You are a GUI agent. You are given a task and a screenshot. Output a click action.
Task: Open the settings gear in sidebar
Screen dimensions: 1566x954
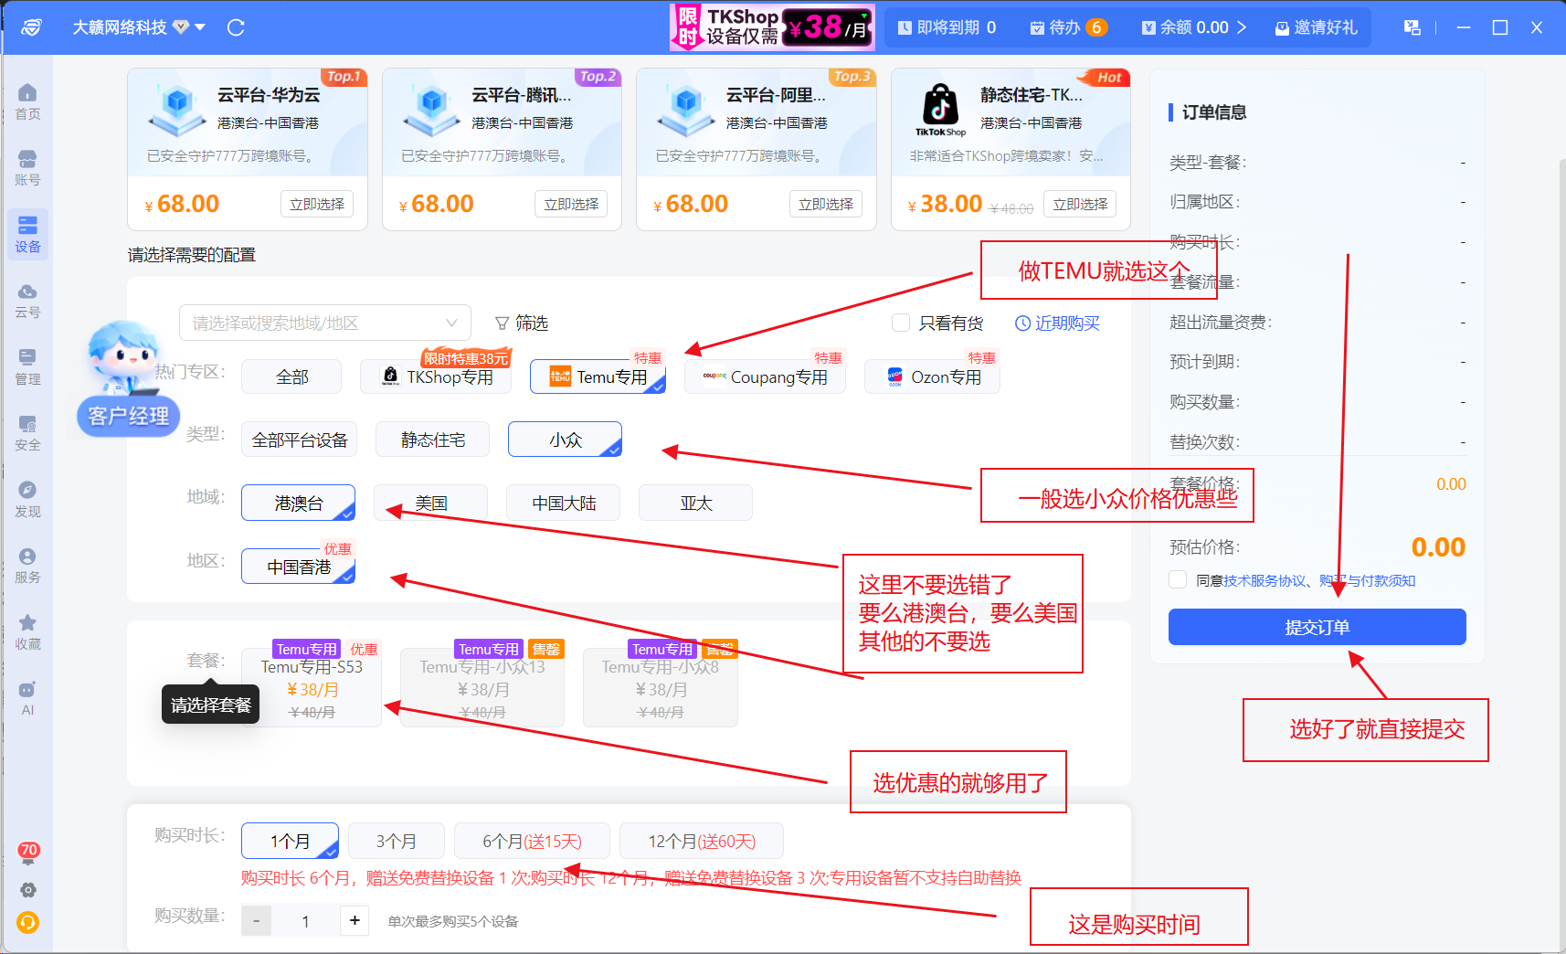pos(28,890)
